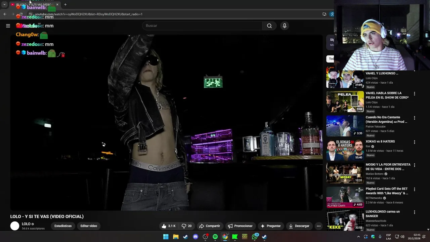Click the recommendations scrollbar down arrow
The height and width of the screenshot is (242, 430).
[428, 229]
